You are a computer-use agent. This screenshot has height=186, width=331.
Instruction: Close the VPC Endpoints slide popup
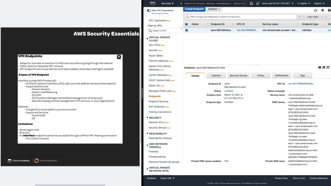[119, 57]
